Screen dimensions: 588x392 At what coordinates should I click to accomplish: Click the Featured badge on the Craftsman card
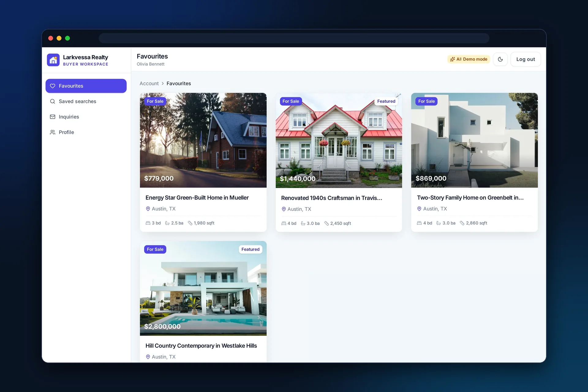point(386,101)
